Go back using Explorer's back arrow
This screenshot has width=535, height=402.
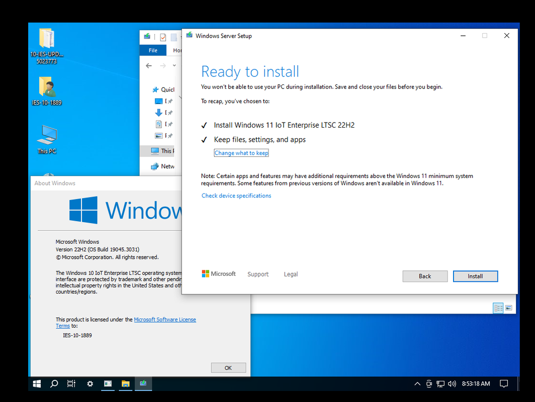click(149, 66)
